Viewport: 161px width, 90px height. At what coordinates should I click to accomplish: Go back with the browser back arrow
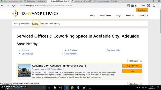point(2,6)
